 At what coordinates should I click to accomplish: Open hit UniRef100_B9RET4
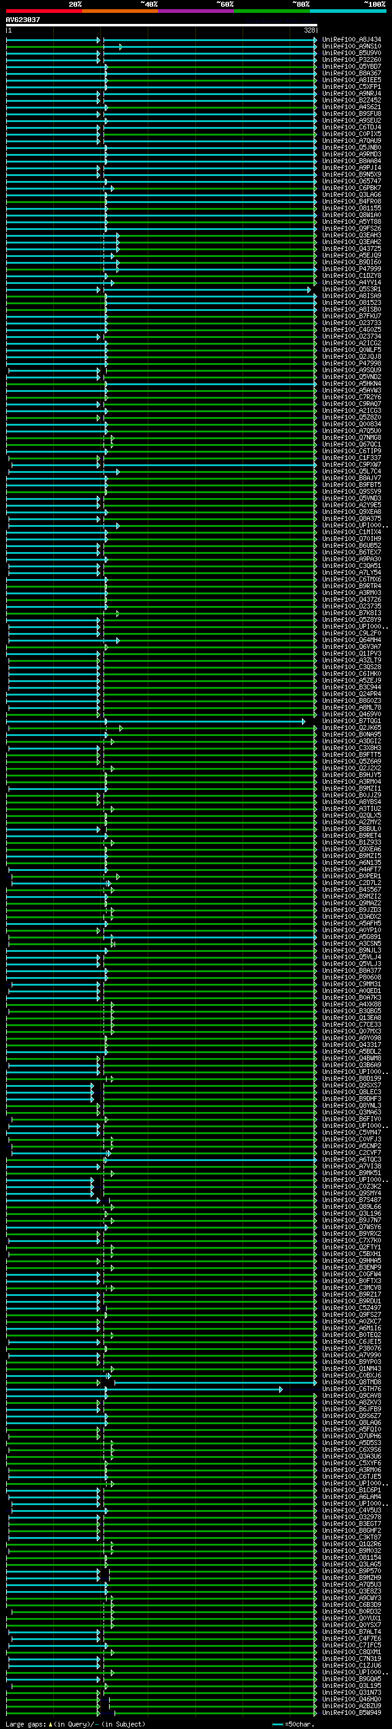tap(352, 837)
